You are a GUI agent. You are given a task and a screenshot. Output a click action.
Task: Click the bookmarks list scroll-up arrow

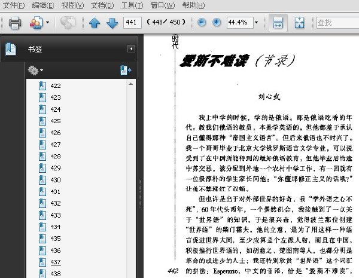(130, 84)
